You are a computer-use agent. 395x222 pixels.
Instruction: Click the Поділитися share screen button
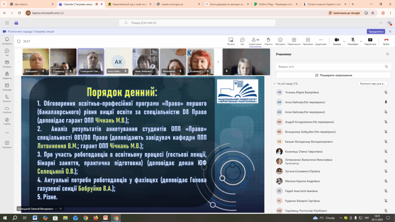pyautogui.click(x=370, y=40)
